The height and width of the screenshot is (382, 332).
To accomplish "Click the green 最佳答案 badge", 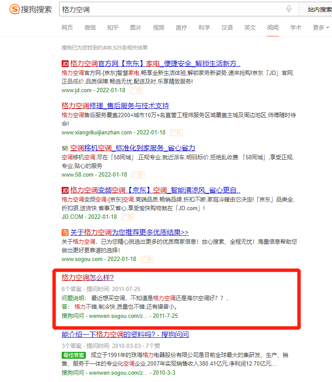I will [74, 355].
